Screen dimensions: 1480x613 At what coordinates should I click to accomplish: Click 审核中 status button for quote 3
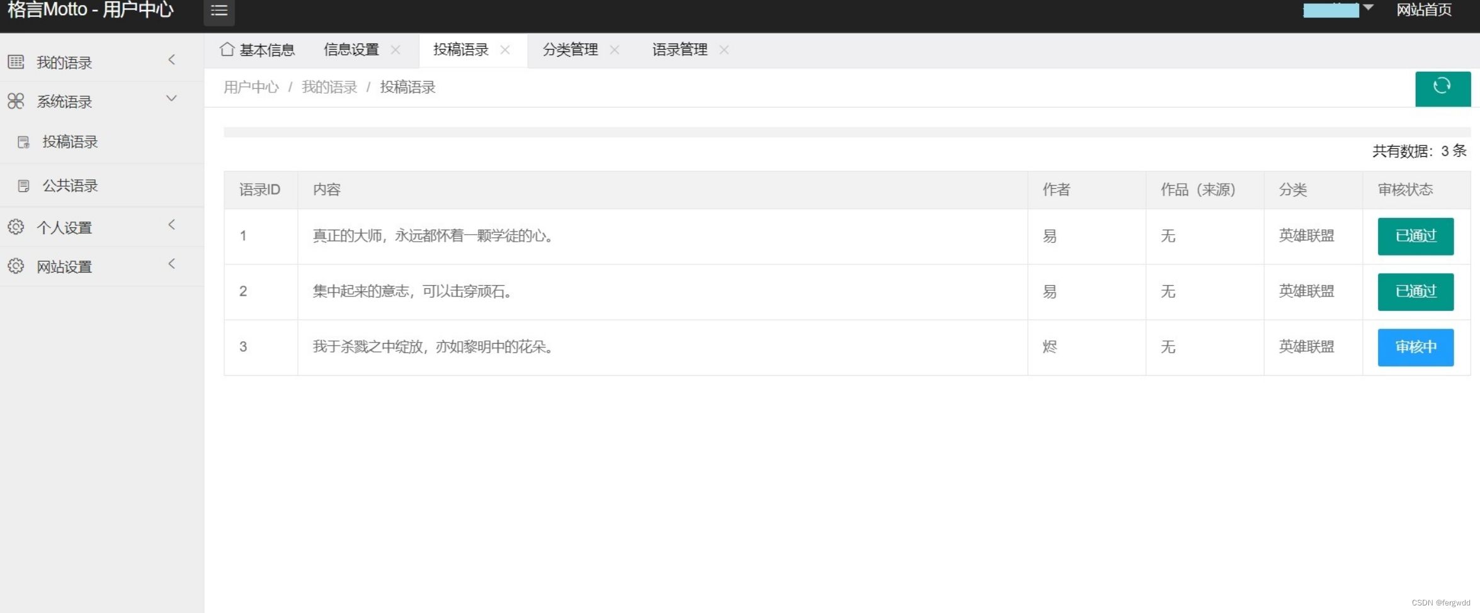tap(1415, 347)
